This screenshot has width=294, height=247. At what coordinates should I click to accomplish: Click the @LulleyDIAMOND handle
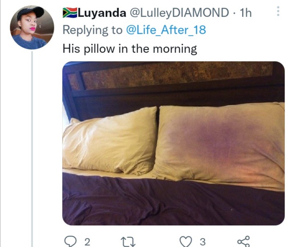click(x=179, y=13)
